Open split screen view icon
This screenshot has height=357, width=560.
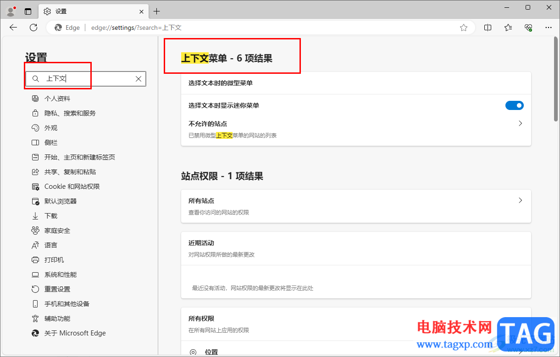coord(488,27)
